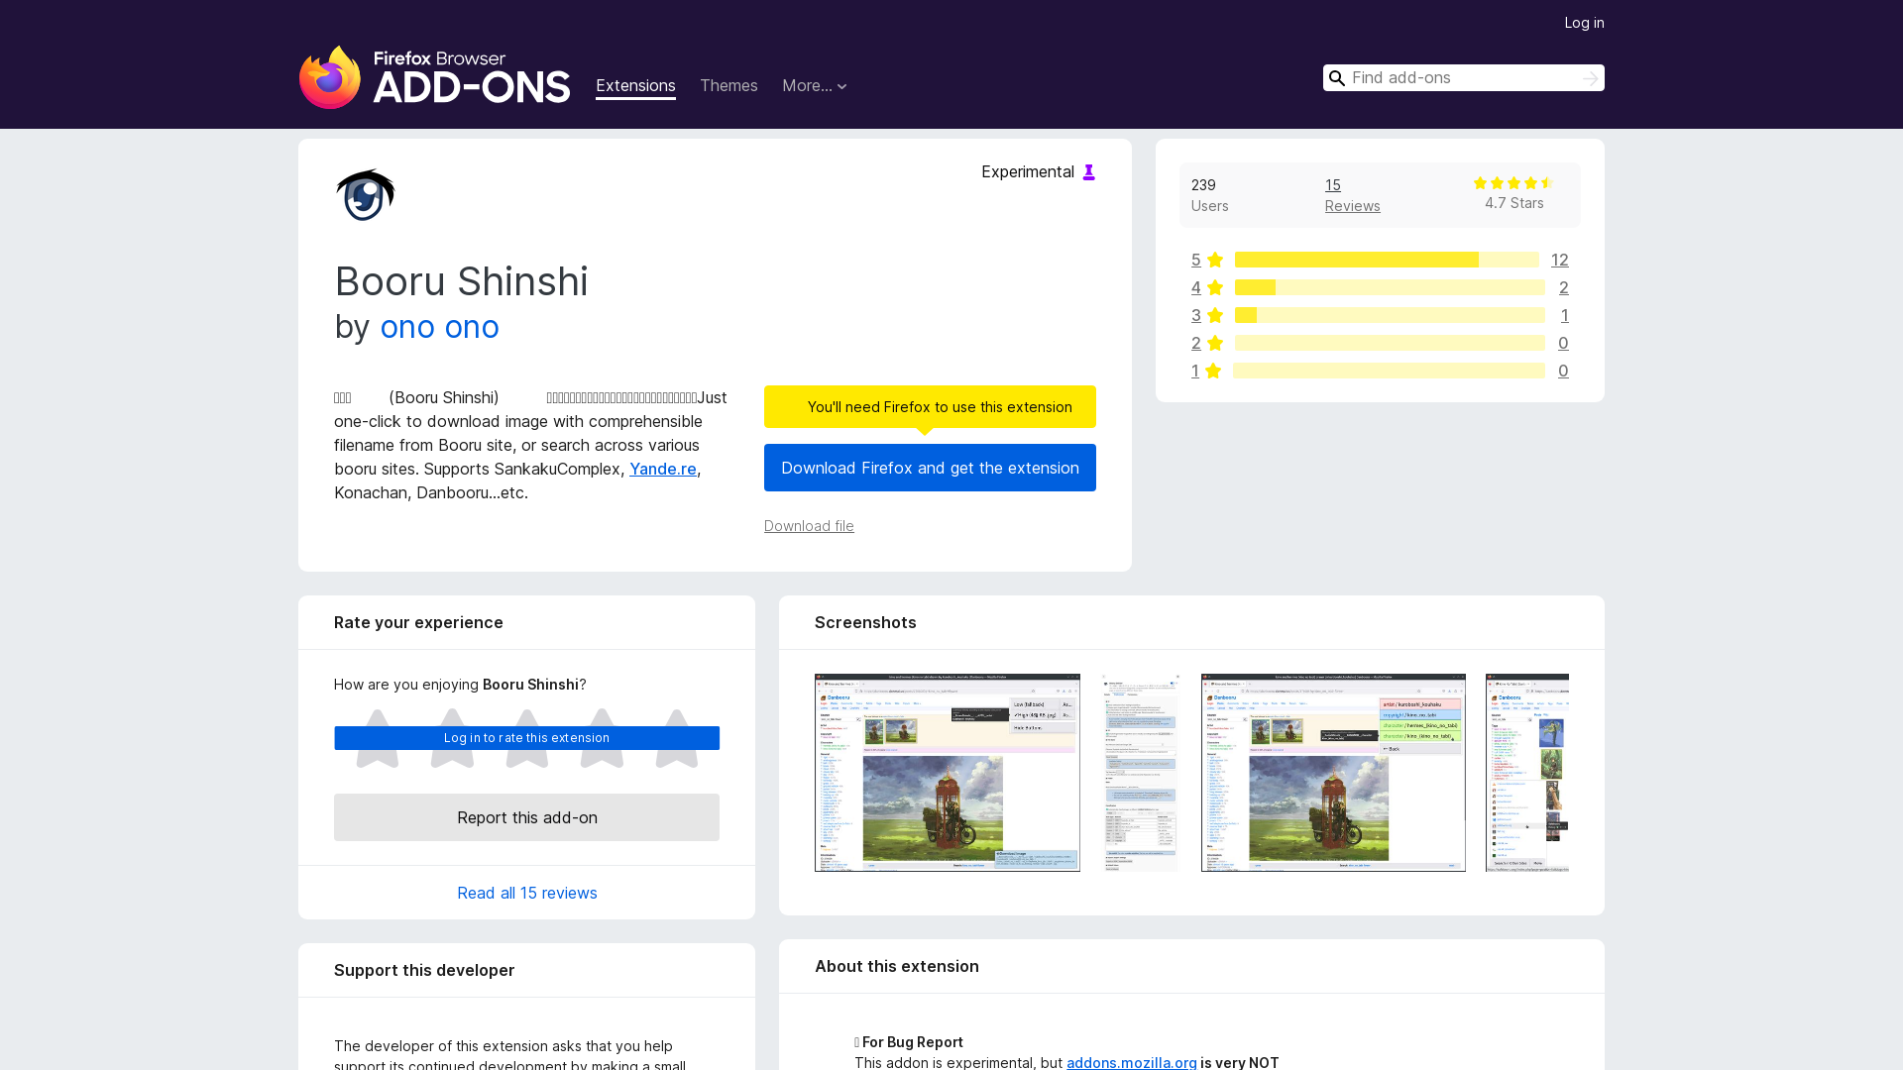The width and height of the screenshot is (1903, 1070).
Task: Click the 2-star row star icon
Action: pos(1215,343)
